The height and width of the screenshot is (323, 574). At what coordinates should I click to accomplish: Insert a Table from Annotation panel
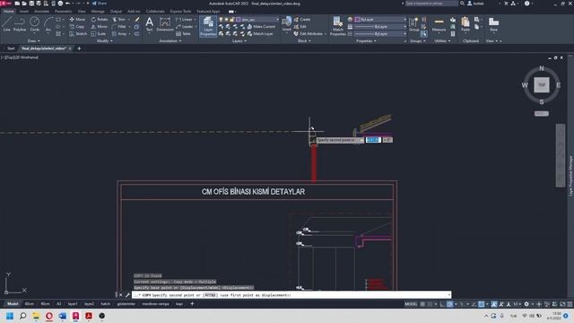[183, 34]
